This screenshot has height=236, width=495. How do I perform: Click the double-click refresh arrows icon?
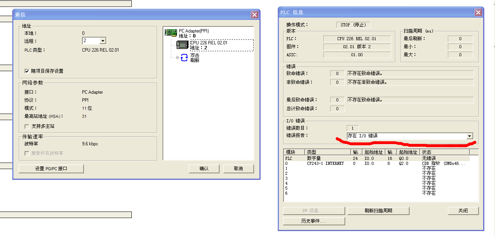coord(184,58)
